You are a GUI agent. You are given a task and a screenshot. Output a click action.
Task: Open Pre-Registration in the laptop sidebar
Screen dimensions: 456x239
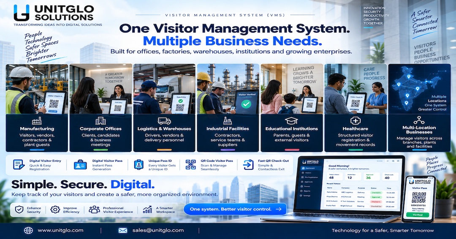309,177
